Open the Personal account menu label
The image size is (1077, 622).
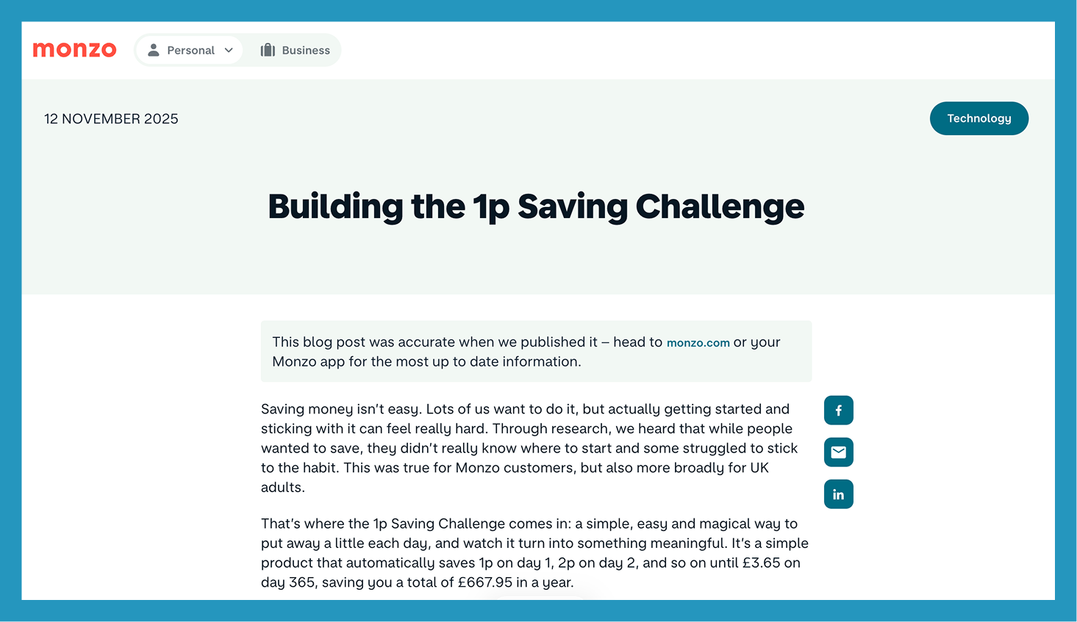190,50
